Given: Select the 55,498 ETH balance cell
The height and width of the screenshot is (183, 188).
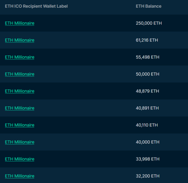Looking at the screenshot, I should (x=147, y=57).
